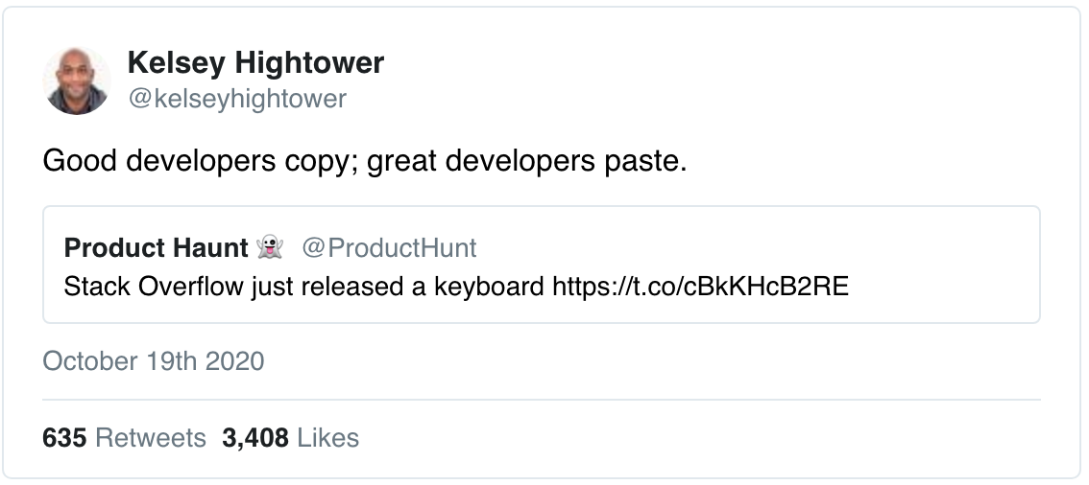Click the 3,408 like count number
1089x485 pixels.
254,438
